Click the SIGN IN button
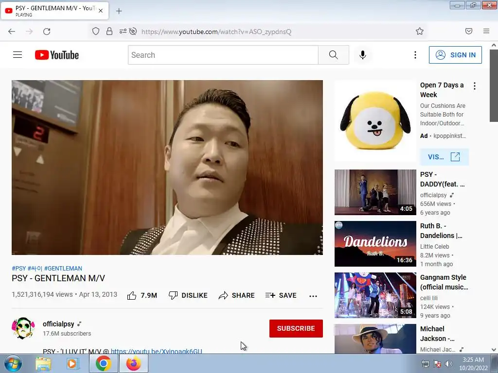Viewport: 498px width, 373px height. pos(455,55)
